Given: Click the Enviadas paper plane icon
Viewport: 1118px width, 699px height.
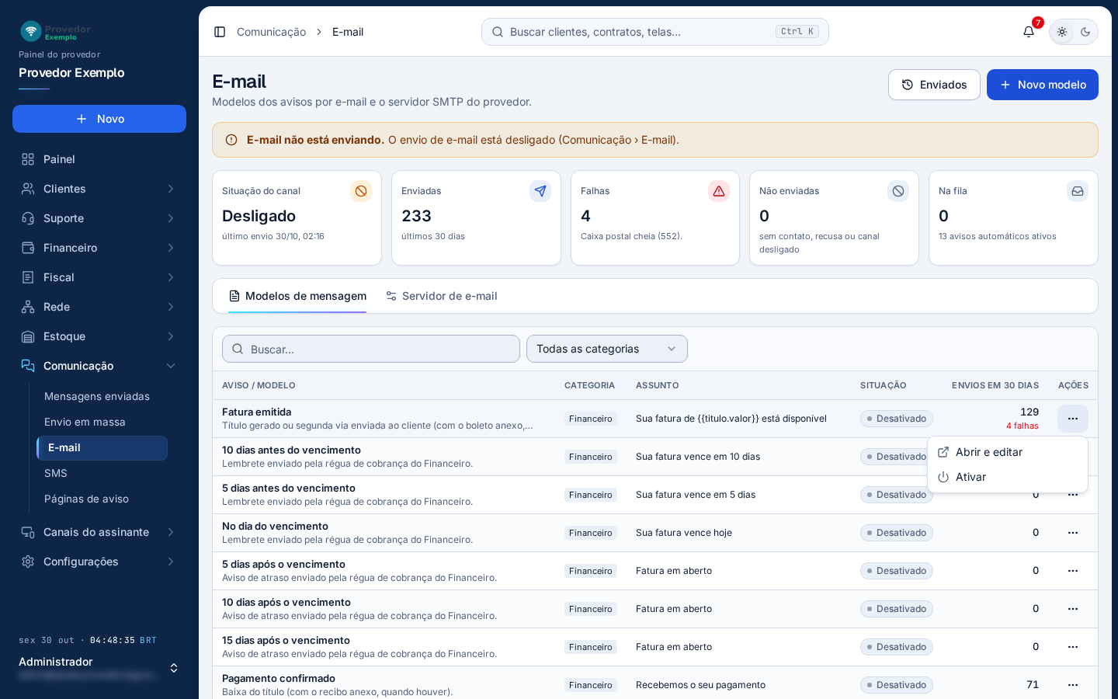Looking at the screenshot, I should tap(540, 191).
